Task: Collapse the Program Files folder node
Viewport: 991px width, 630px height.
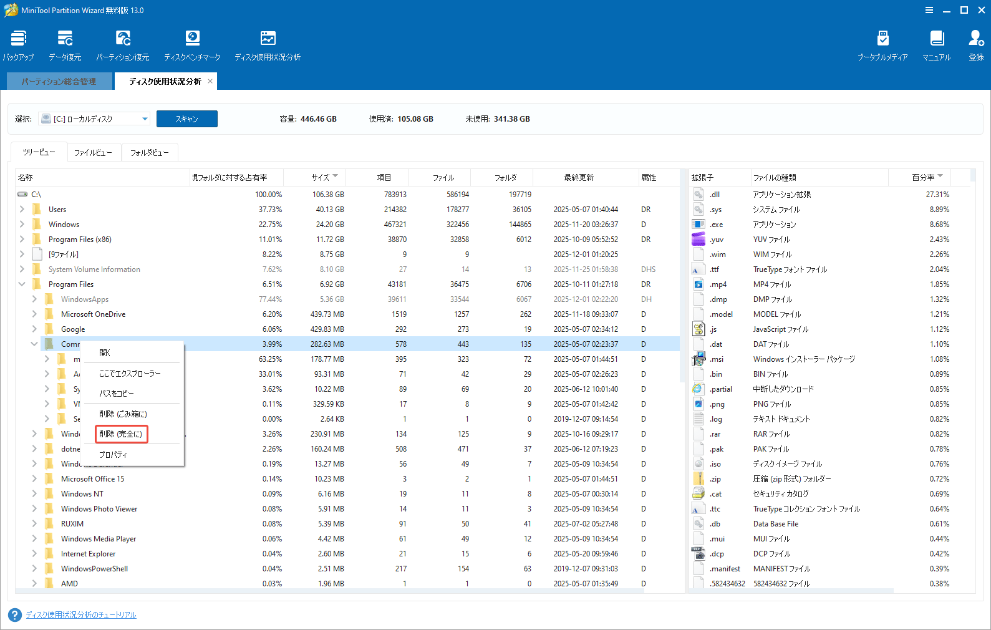Action: tap(22, 284)
